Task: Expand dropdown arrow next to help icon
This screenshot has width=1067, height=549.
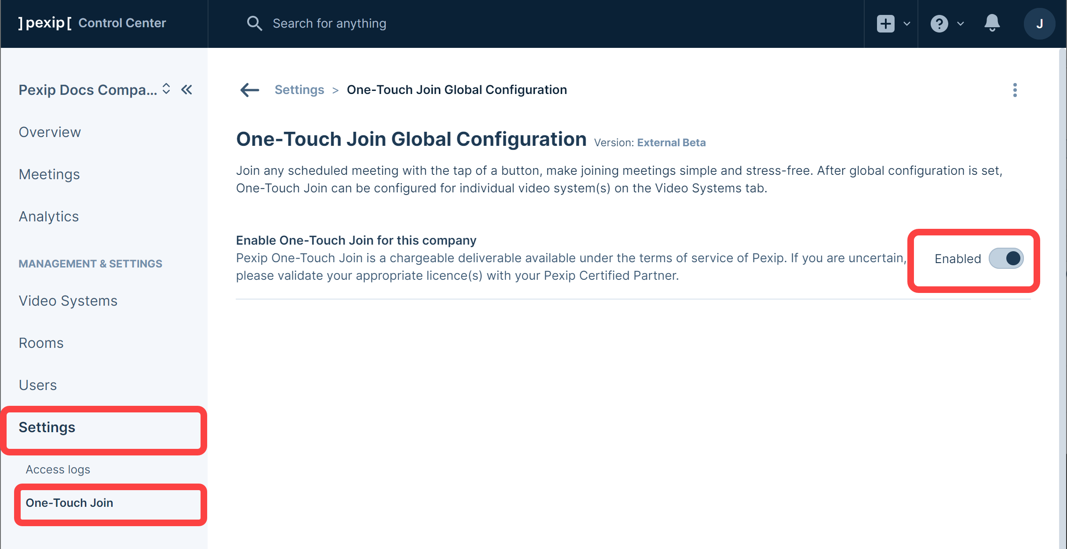Action: (961, 24)
